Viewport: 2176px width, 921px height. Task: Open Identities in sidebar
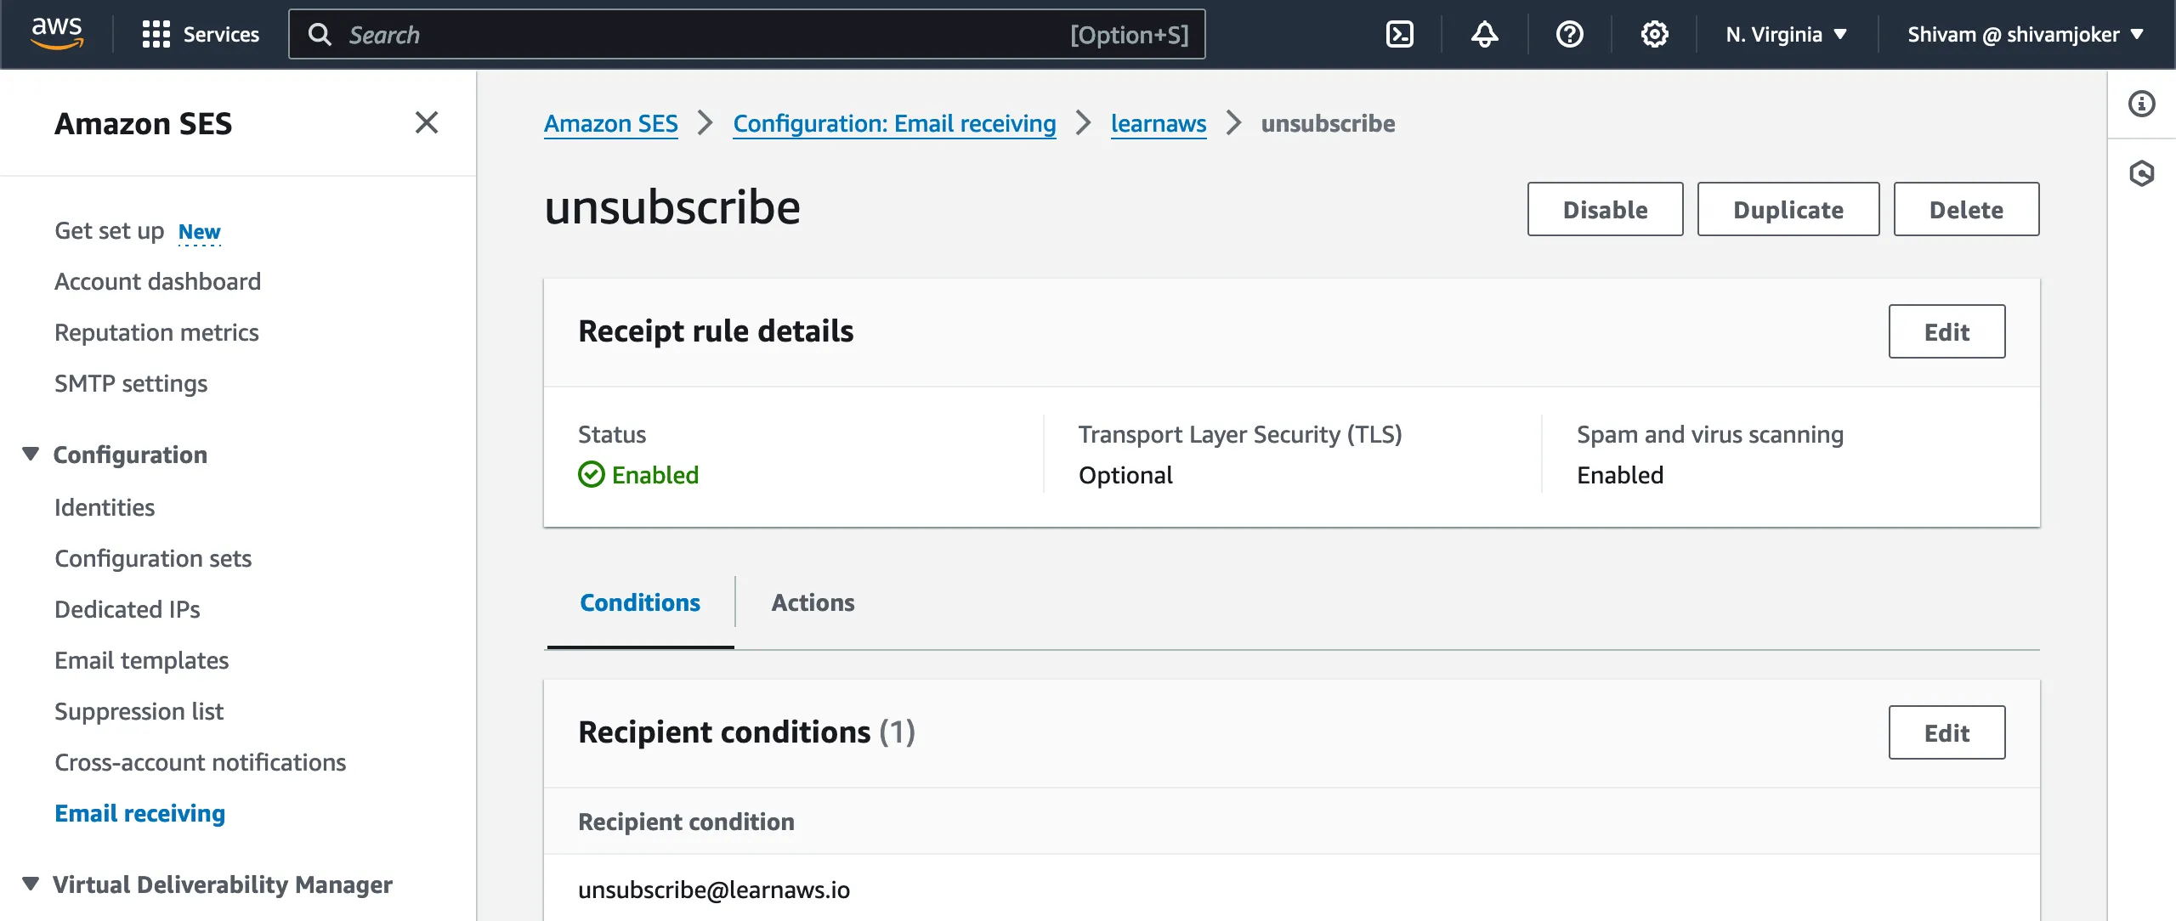point(105,507)
